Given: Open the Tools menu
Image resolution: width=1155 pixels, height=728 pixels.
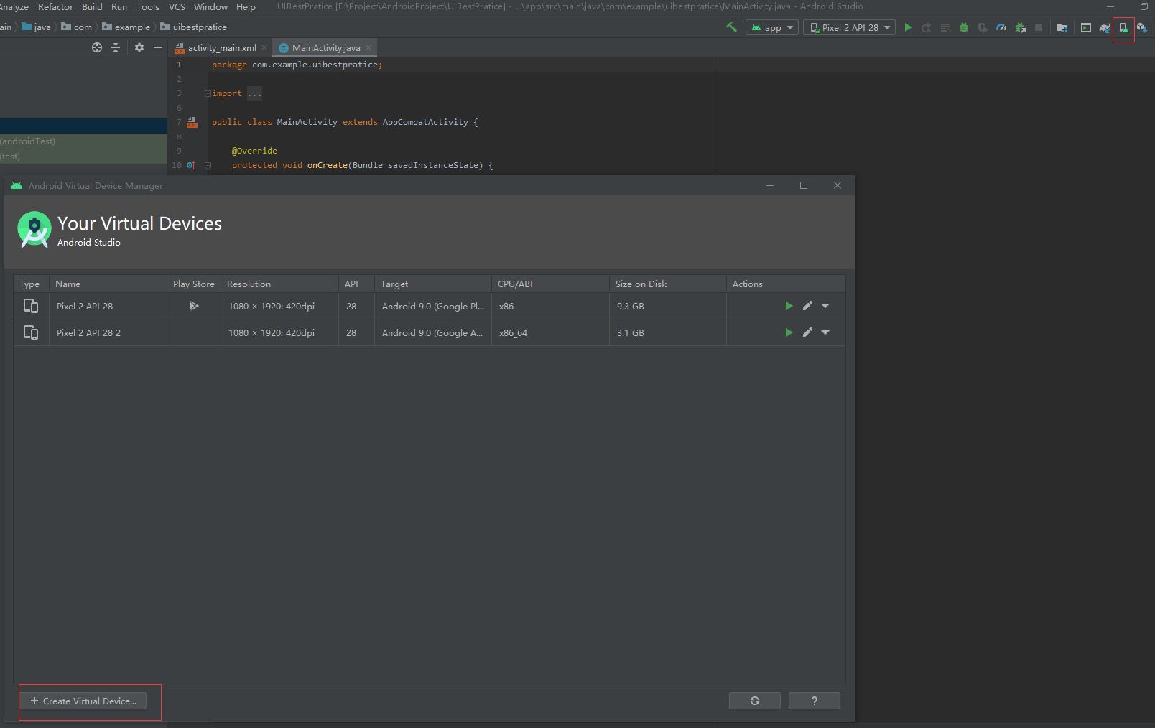Looking at the screenshot, I should [148, 7].
